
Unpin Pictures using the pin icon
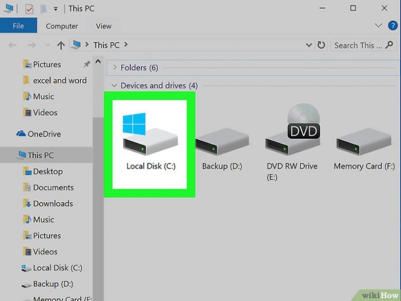click(x=87, y=64)
